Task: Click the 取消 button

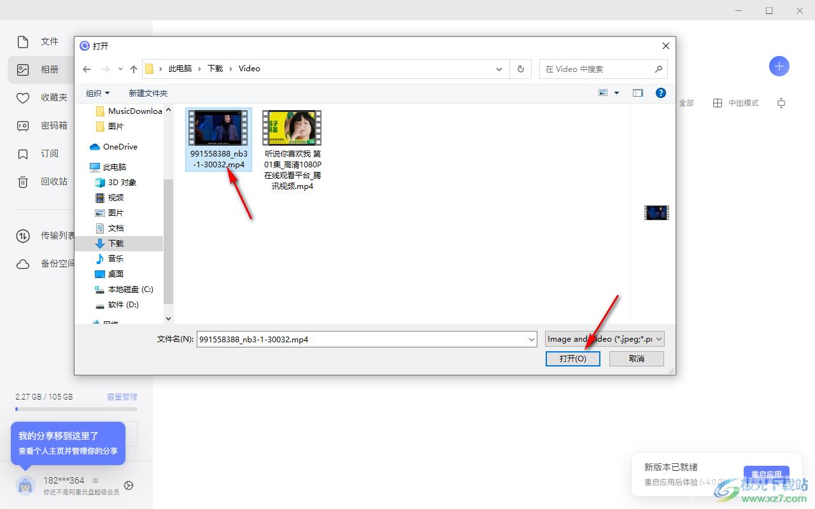Action: [x=637, y=359]
